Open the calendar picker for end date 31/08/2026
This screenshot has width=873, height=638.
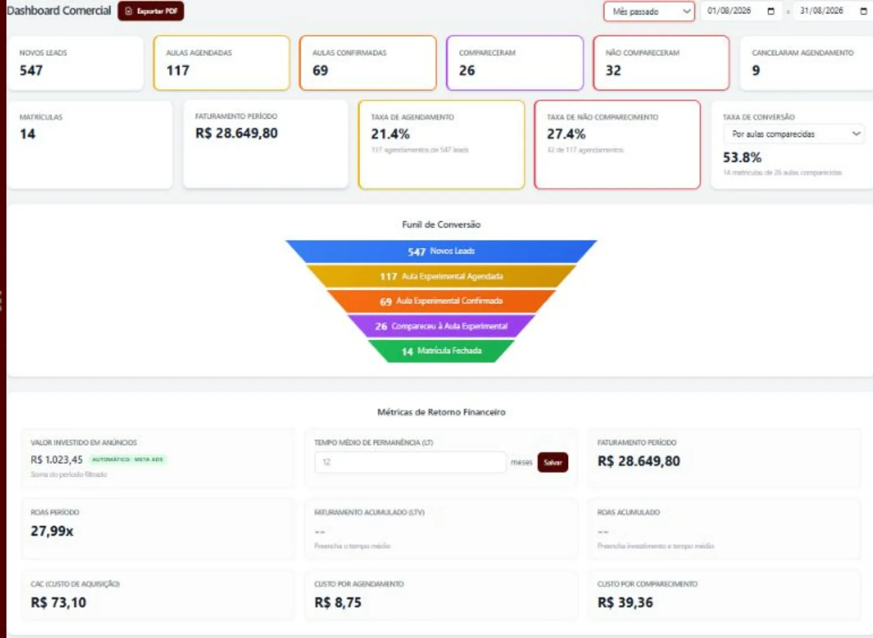(864, 11)
